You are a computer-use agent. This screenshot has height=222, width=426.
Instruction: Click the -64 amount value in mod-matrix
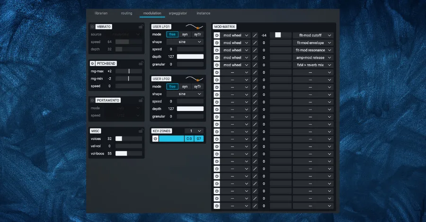click(264, 35)
